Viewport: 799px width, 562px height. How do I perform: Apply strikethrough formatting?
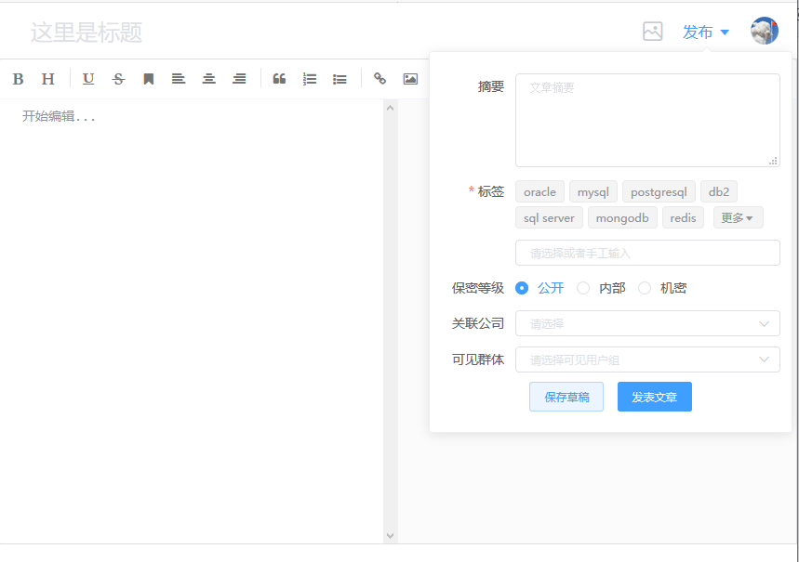pyautogui.click(x=118, y=79)
